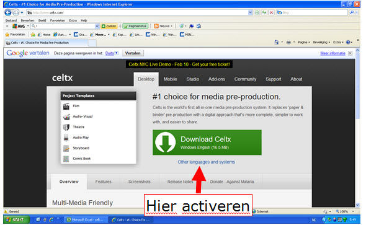The height and width of the screenshot is (225, 366).
Task: Open the search provider dropdown arrow
Action: (357, 12)
